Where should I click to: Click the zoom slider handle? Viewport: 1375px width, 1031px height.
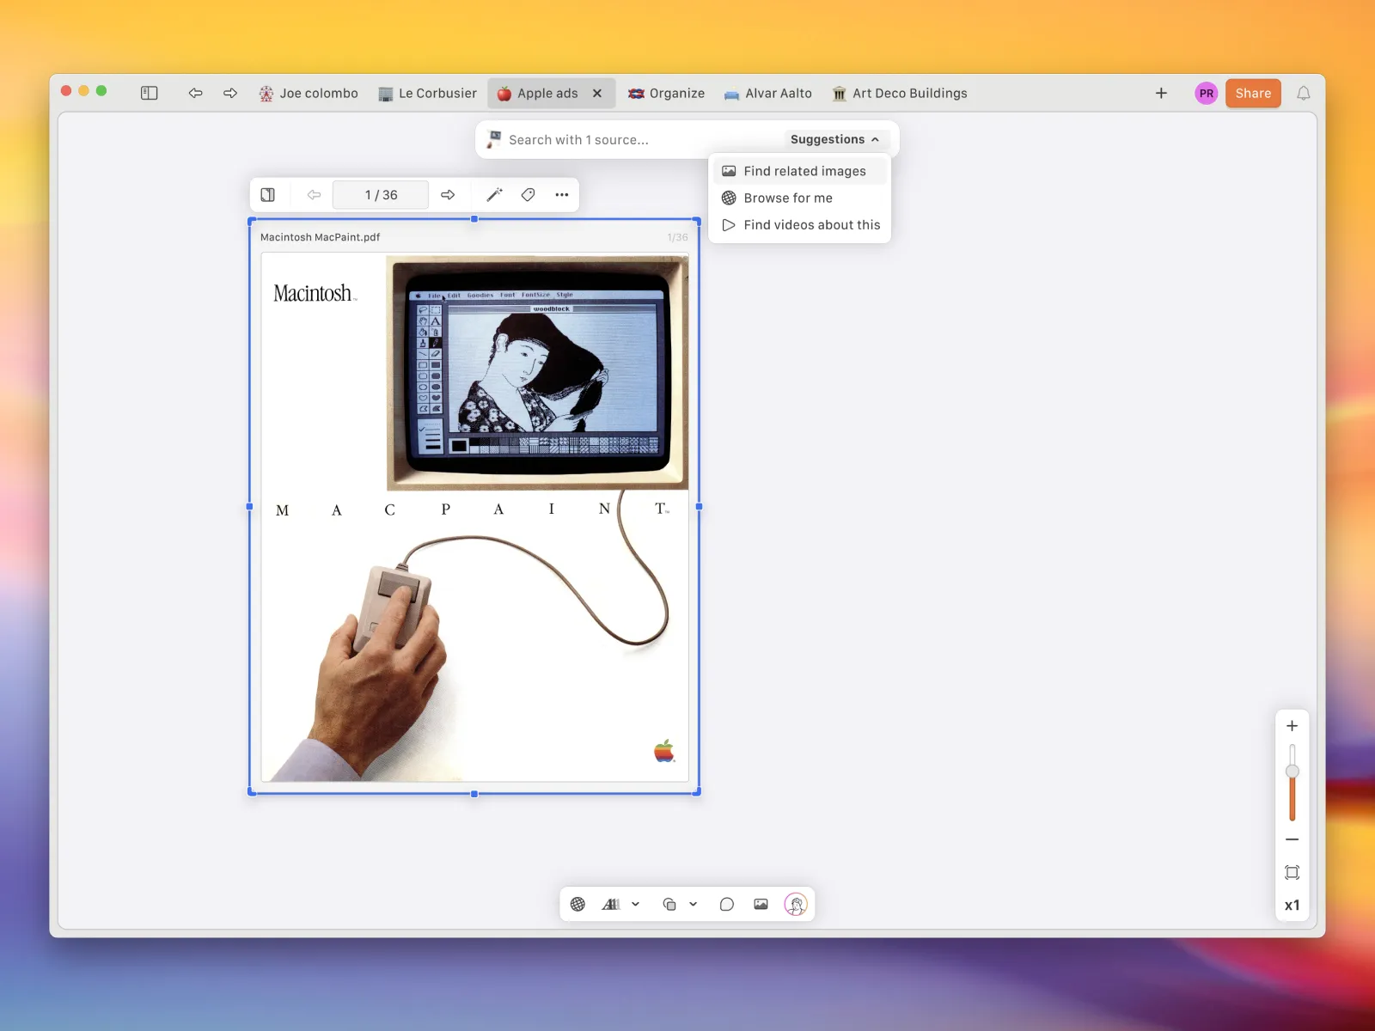[1292, 772]
